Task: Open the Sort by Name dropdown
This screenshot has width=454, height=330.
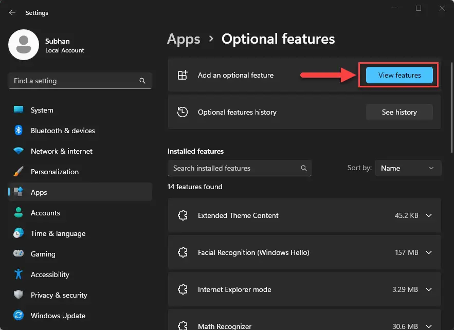Action: [x=408, y=168]
